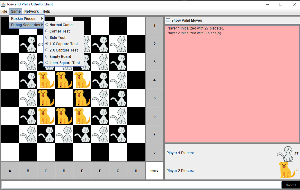Click the cat piece at G3

pyautogui.click(x=118, y=62)
